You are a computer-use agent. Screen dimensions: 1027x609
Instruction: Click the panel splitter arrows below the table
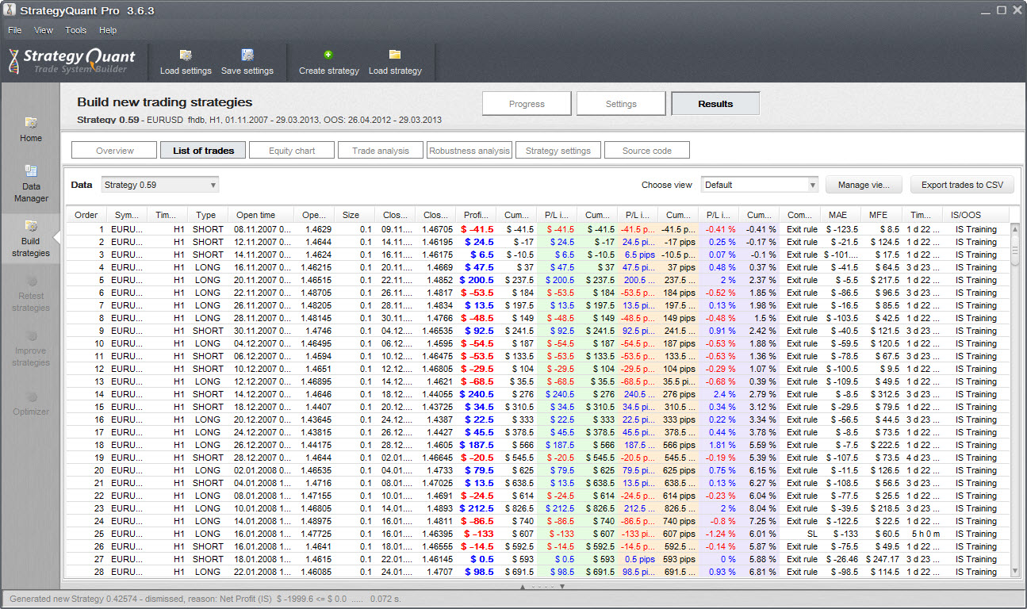point(542,587)
